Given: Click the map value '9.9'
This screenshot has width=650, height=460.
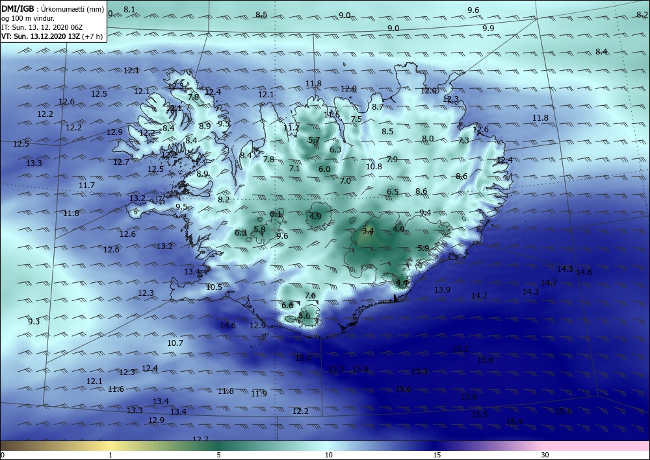Looking at the screenshot, I should (488, 28).
